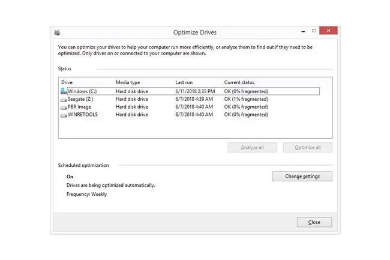Click the 6/7/2018 4:39 AM last run cell
The width and height of the screenshot is (390, 260).
tap(194, 99)
